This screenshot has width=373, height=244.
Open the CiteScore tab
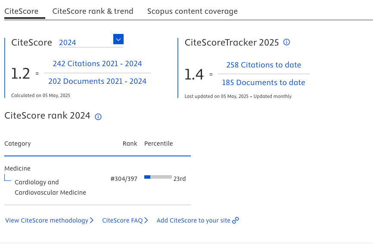[22, 12]
